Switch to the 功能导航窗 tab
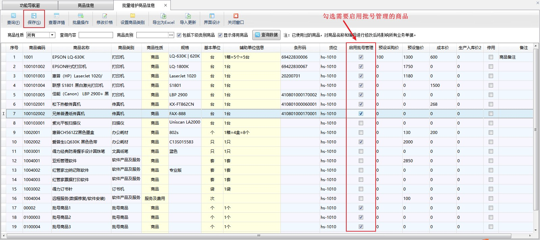Viewport: 540px width, 240px height. 29,5
